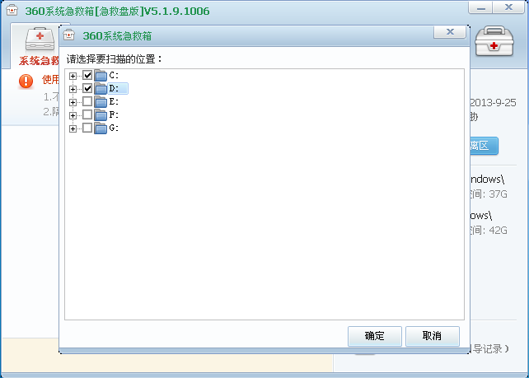Click the F: drive folder icon

101,115
